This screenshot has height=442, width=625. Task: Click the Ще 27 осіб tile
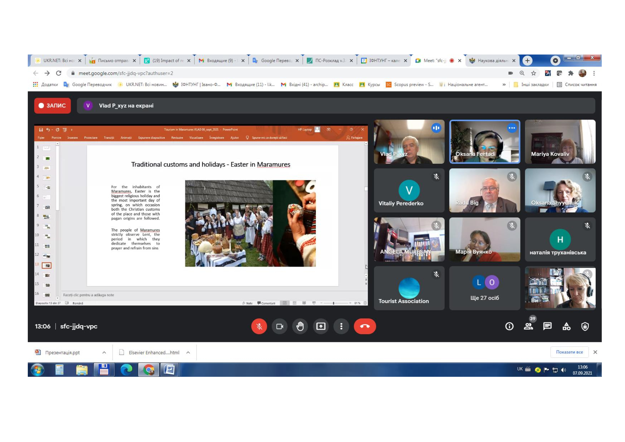click(x=484, y=288)
